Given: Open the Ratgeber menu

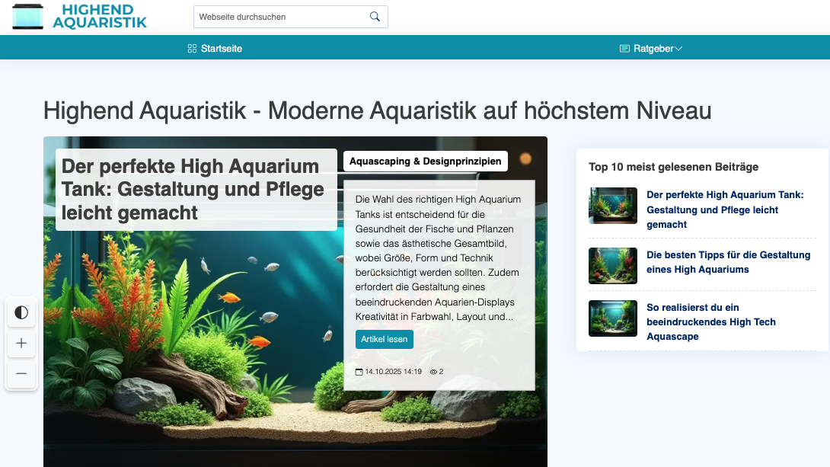Looking at the screenshot, I should click(652, 47).
